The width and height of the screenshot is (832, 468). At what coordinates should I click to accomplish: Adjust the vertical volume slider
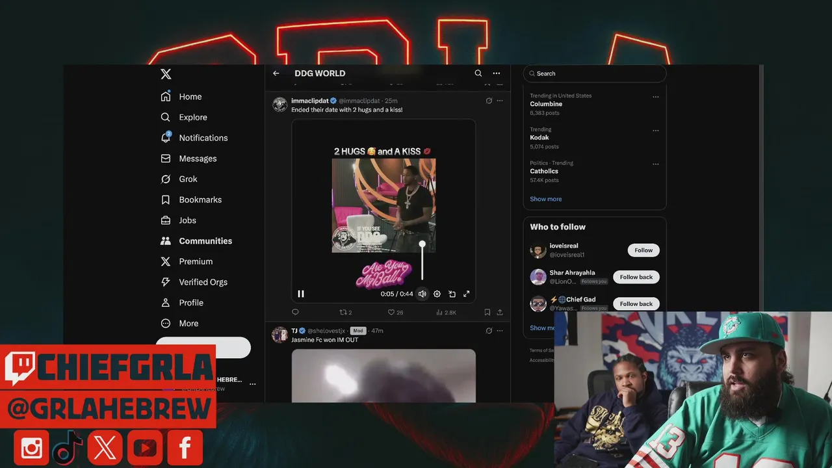[422, 261]
